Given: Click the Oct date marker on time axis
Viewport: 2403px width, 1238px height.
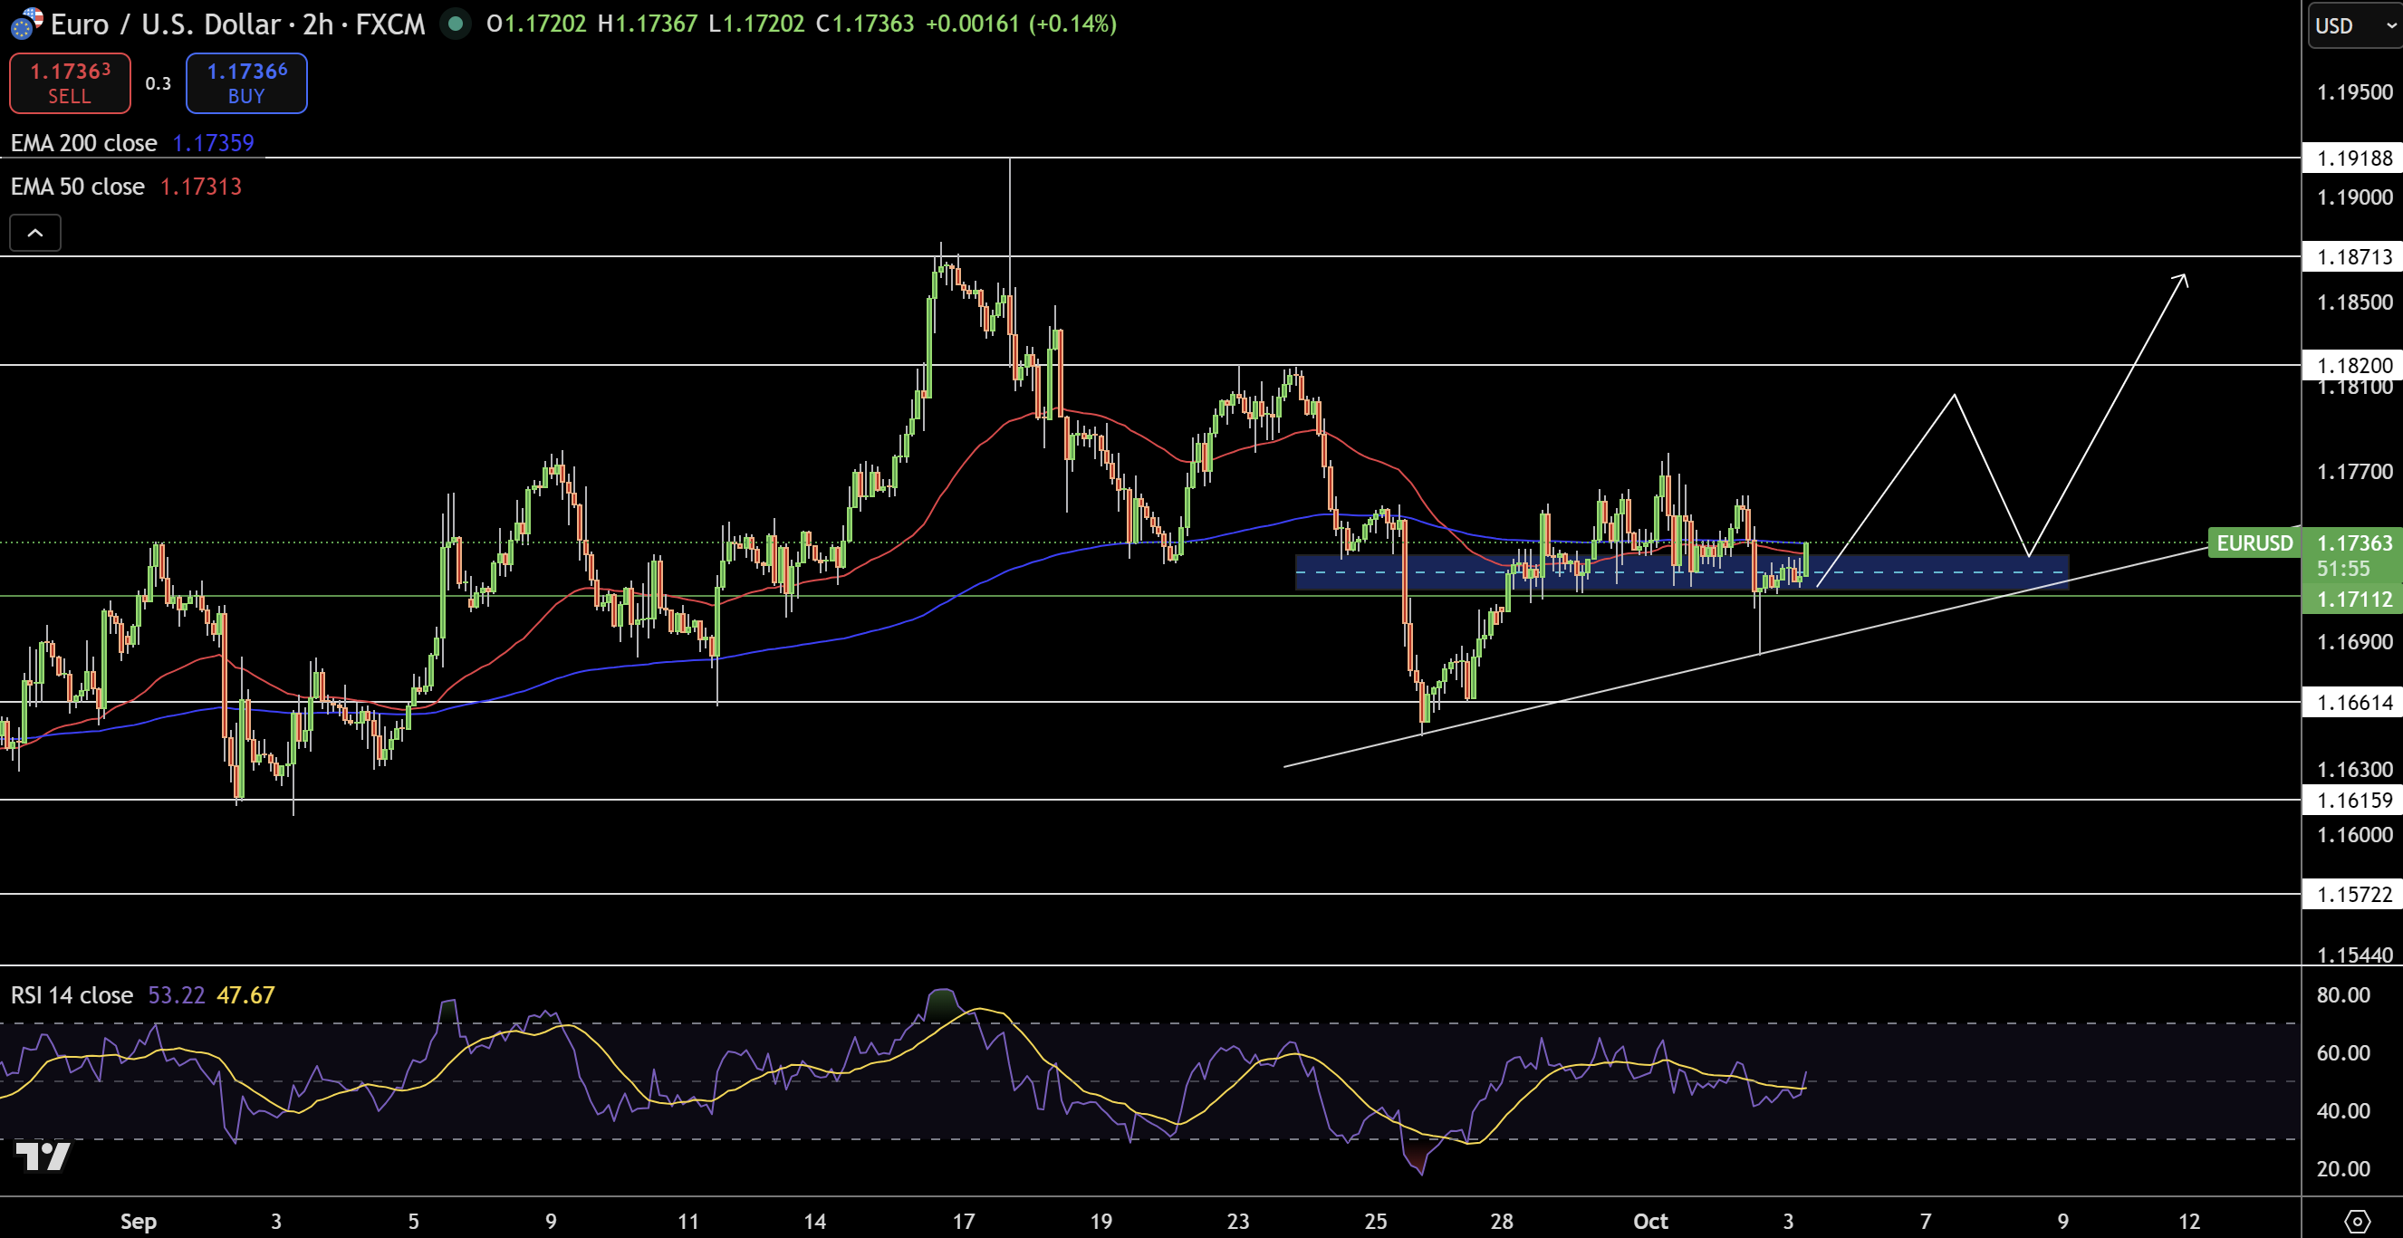Looking at the screenshot, I should [x=1650, y=1220].
